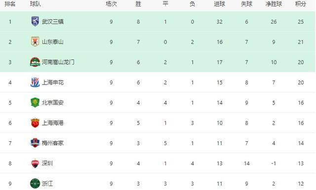
Task: Sort by the 净胜球 column header
Action: 274,4
